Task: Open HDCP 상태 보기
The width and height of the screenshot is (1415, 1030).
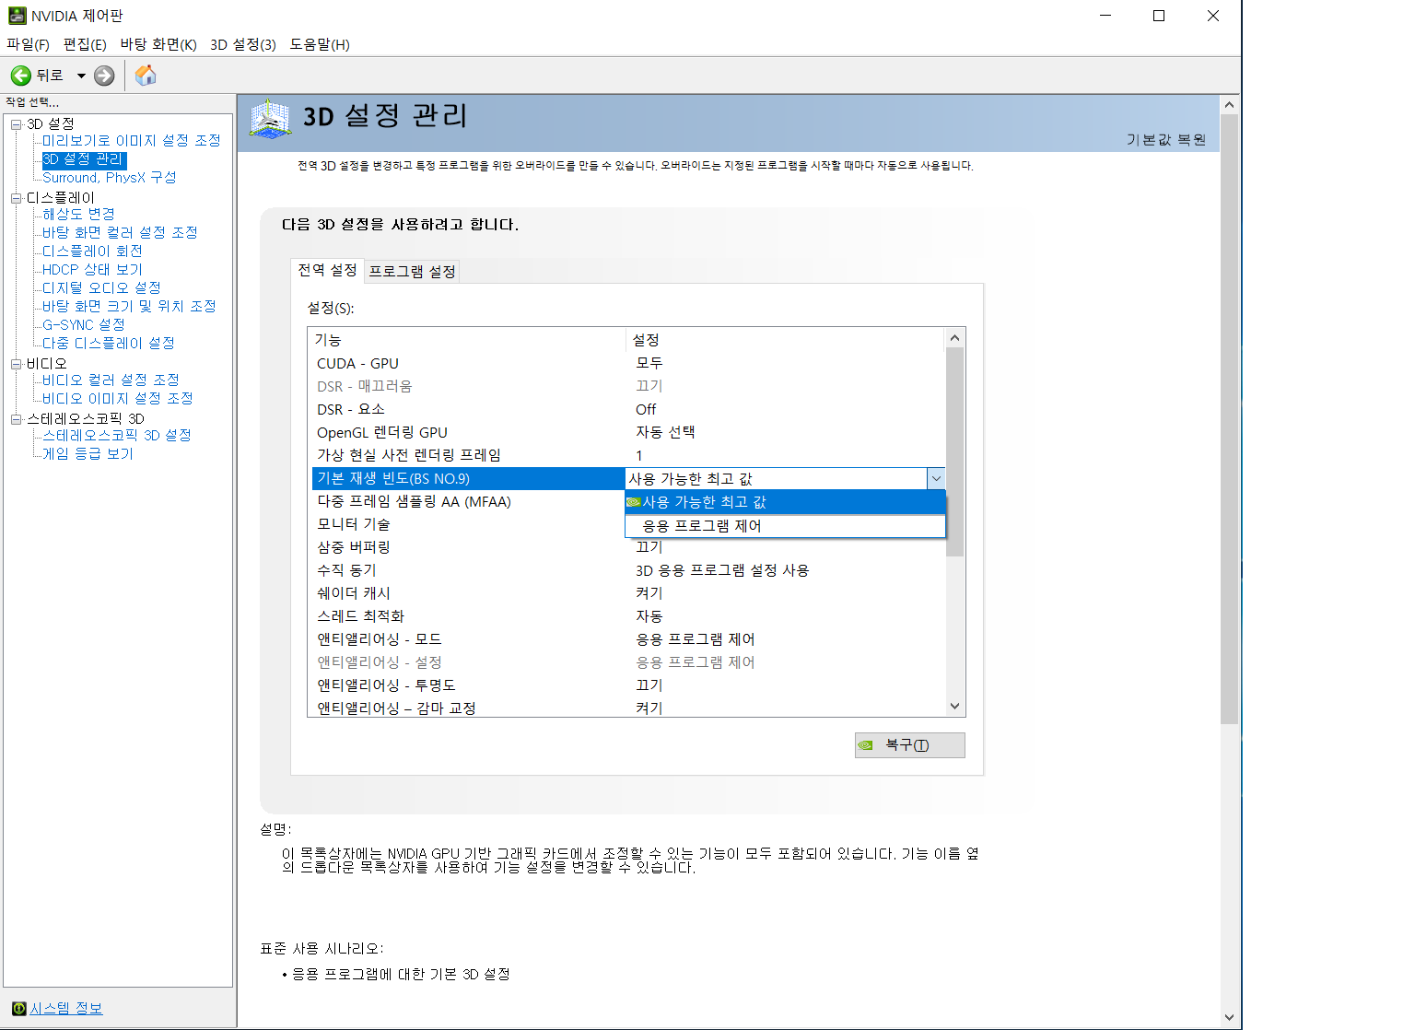Action: (92, 269)
